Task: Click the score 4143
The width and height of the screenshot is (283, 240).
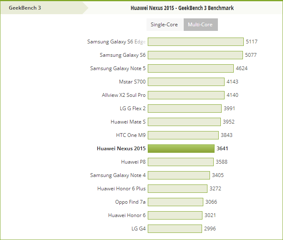Action: click(x=232, y=82)
